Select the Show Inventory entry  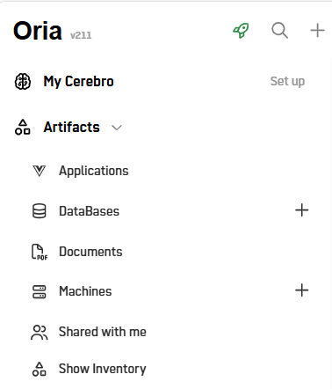[x=103, y=369]
